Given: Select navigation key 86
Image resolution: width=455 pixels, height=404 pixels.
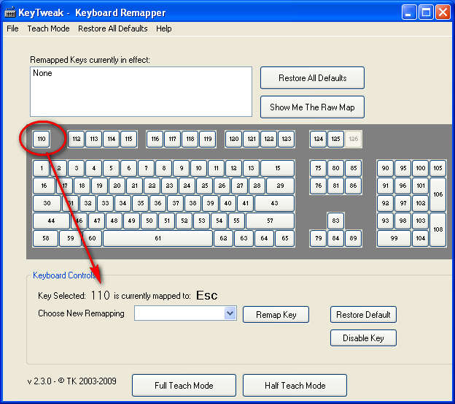Looking at the screenshot, I should click(x=353, y=186).
